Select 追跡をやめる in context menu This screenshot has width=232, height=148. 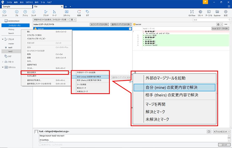pyautogui.click(x=47, y=64)
